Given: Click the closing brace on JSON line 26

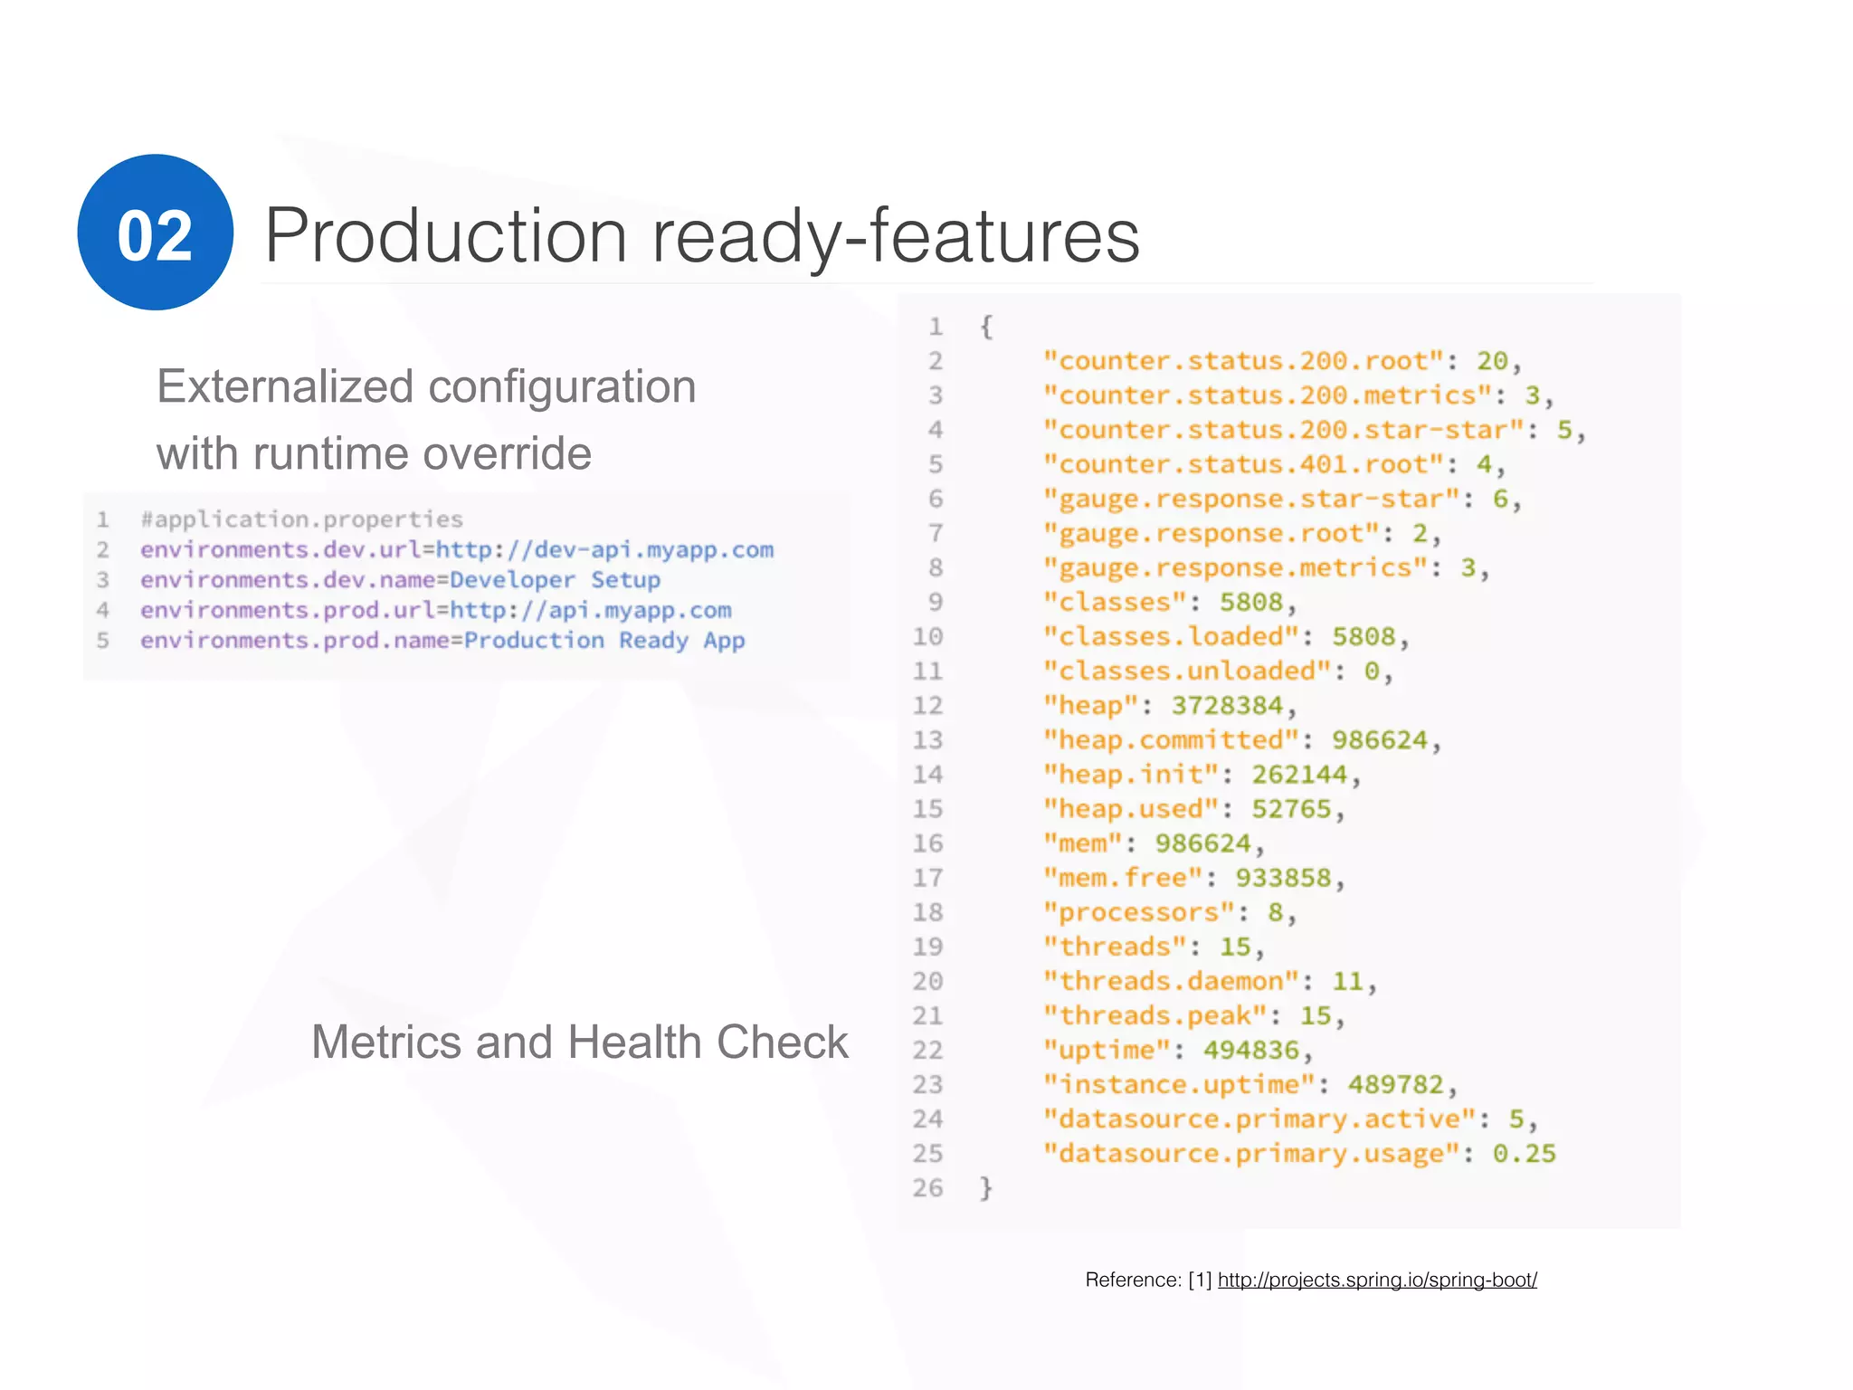Looking at the screenshot, I should pos(986,1188).
